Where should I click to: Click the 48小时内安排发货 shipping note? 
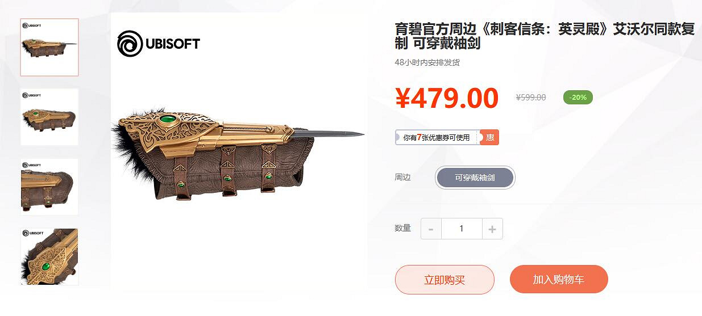(427, 62)
